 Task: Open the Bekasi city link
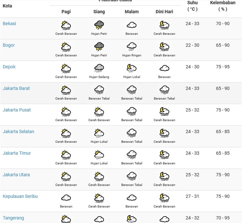pos(9,24)
